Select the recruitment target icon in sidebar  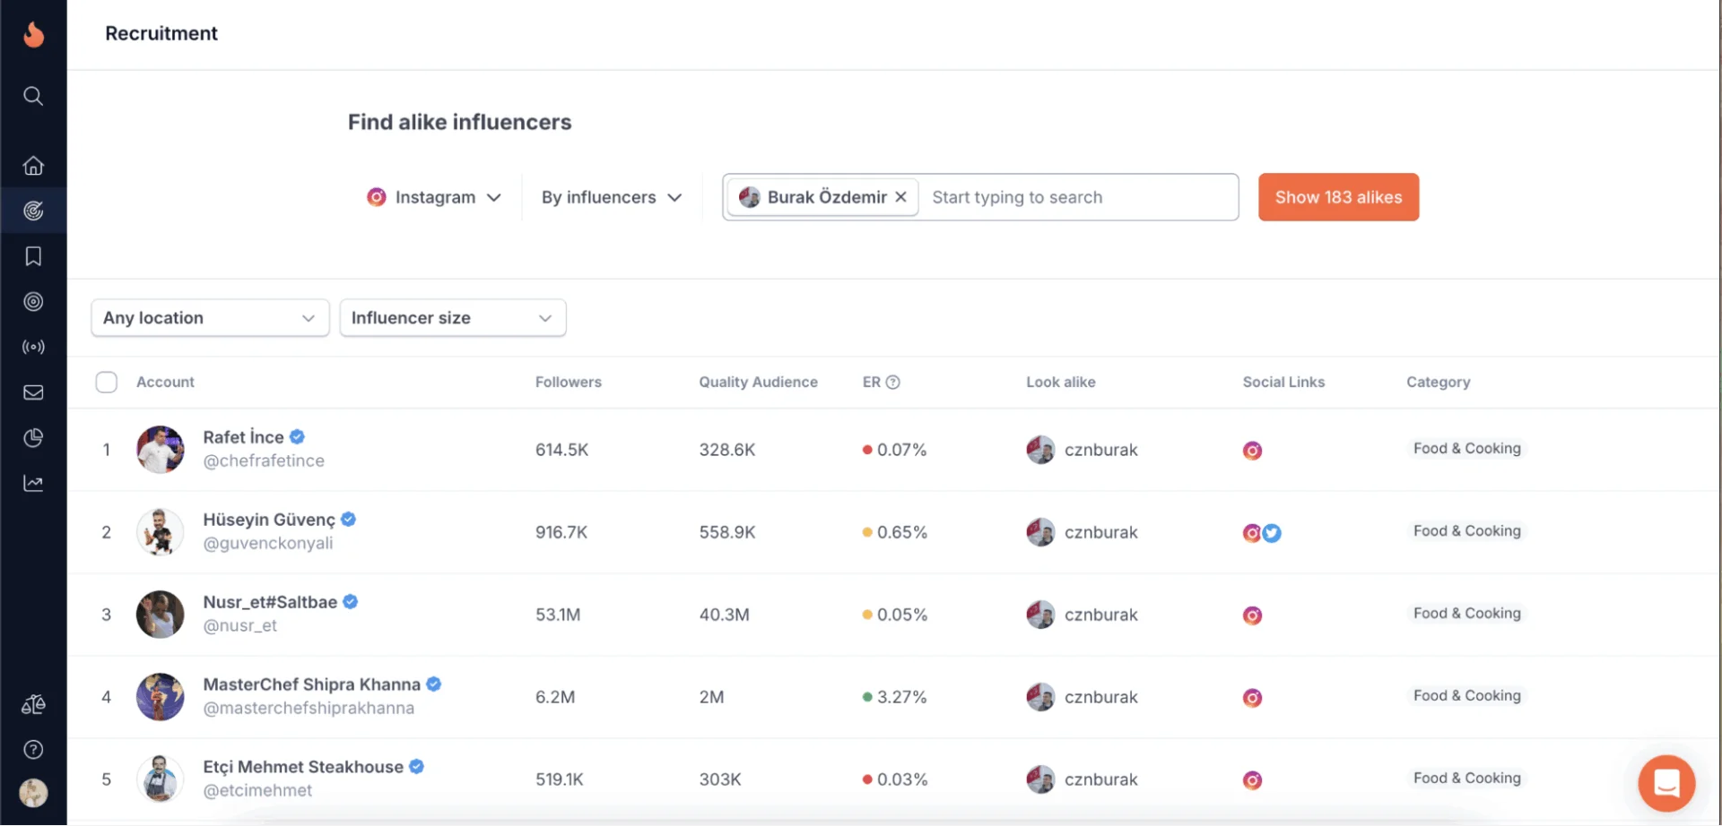33,211
